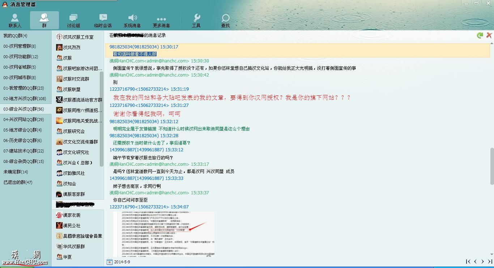This screenshot has height=268, width=494.
Task: Open the 更多消息 section
Action: click(x=161, y=21)
